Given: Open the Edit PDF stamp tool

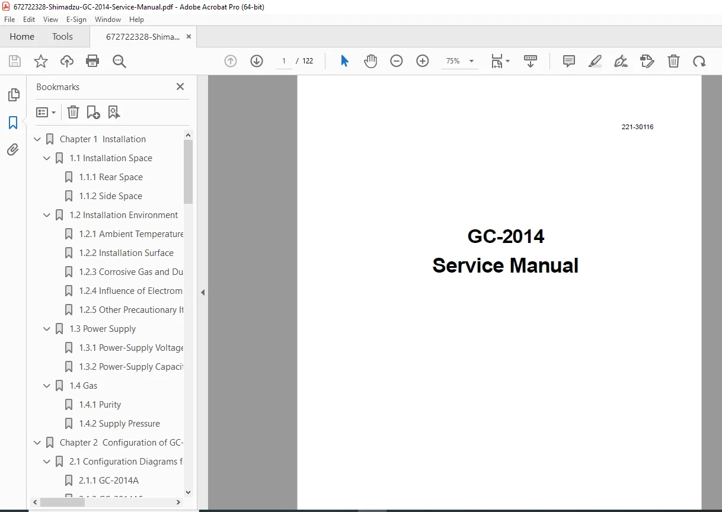Looking at the screenshot, I should tap(647, 61).
